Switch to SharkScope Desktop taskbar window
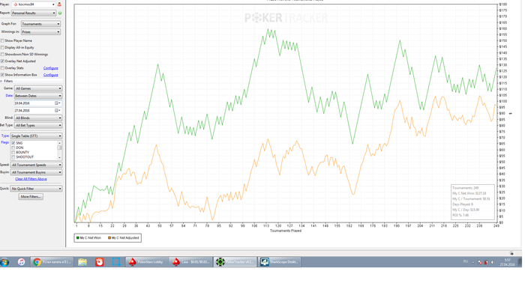The image size is (525, 295). [x=279, y=262]
